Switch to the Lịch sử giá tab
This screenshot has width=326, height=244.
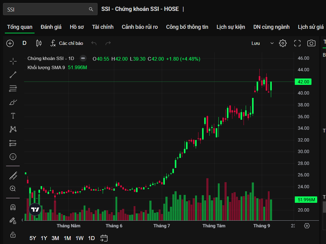point(311,27)
